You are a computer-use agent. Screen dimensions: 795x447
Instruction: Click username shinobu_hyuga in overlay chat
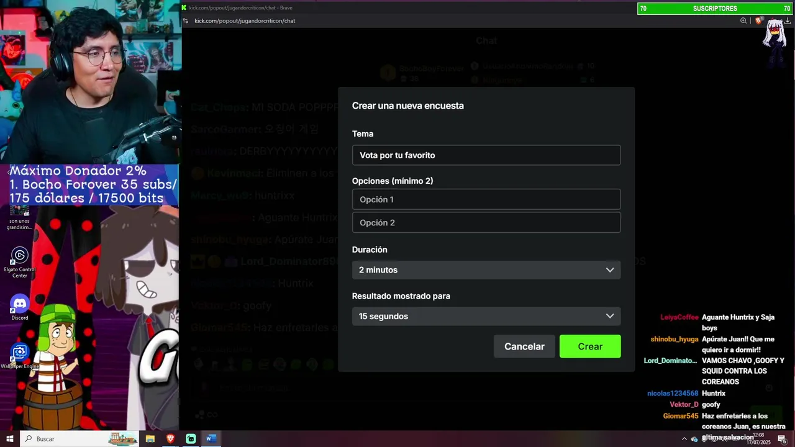pos(675,340)
